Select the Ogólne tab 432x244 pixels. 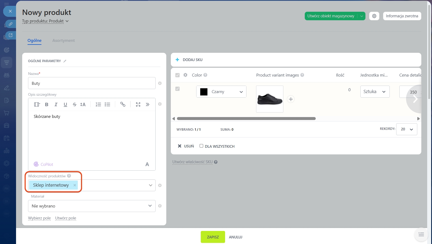34,41
